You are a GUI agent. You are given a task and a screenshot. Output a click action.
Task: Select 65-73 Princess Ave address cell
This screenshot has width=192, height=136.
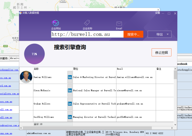pyautogui.click(x=125, y=133)
